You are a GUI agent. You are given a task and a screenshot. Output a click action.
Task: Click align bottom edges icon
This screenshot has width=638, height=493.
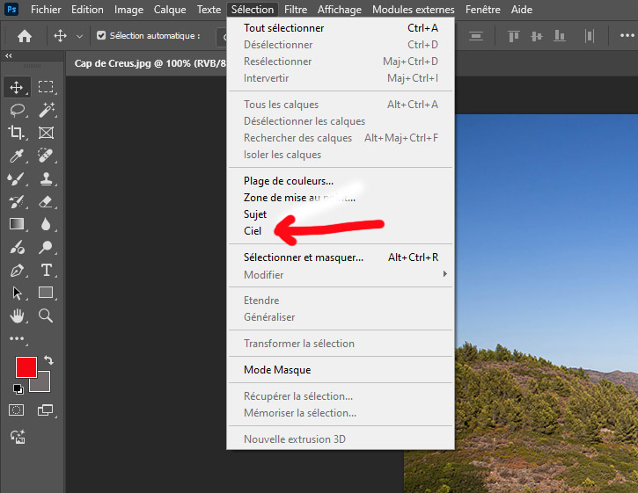(x=560, y=36)
